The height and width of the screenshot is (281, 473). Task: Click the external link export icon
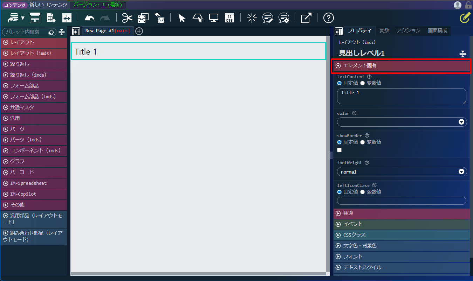(306, 18)
